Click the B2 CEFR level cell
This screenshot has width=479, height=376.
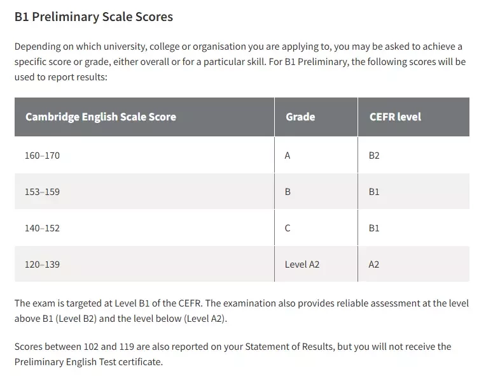tap(413, 155)
